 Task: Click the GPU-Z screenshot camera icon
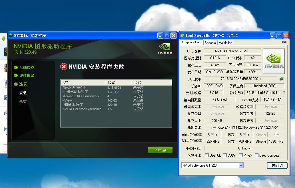[x=284, y=42]
